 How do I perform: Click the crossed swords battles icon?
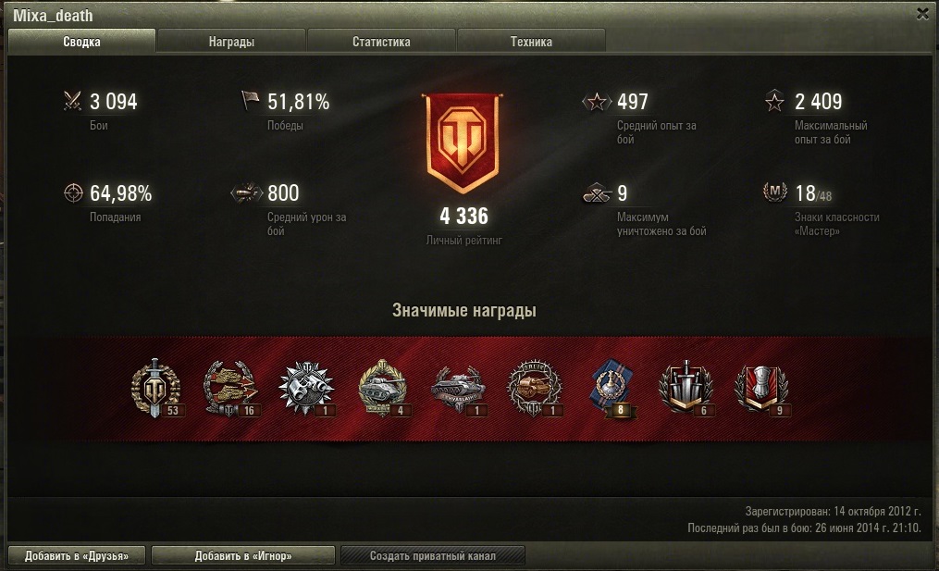[72, 101]
